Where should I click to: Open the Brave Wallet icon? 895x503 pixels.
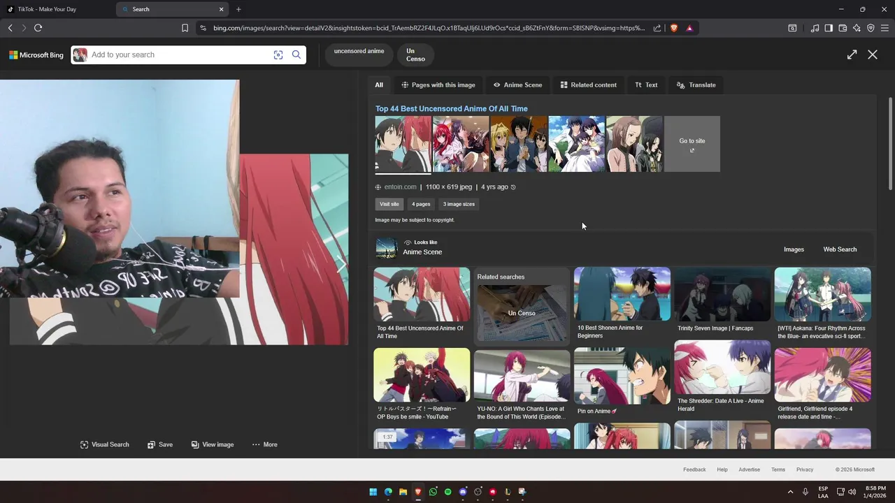(843, 28)
